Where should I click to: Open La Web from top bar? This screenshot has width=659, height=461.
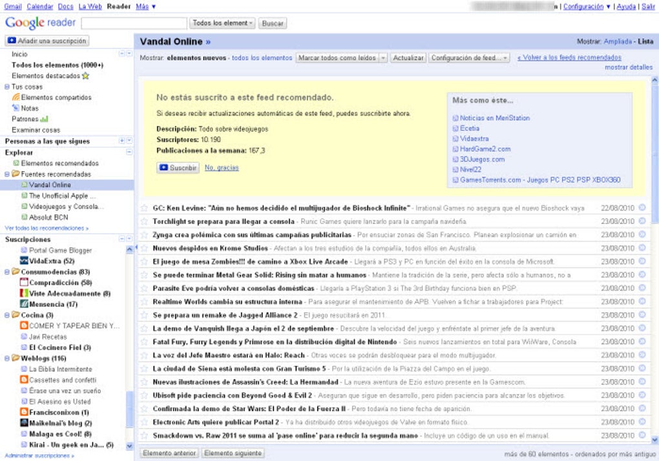click(x=90, y=6)
